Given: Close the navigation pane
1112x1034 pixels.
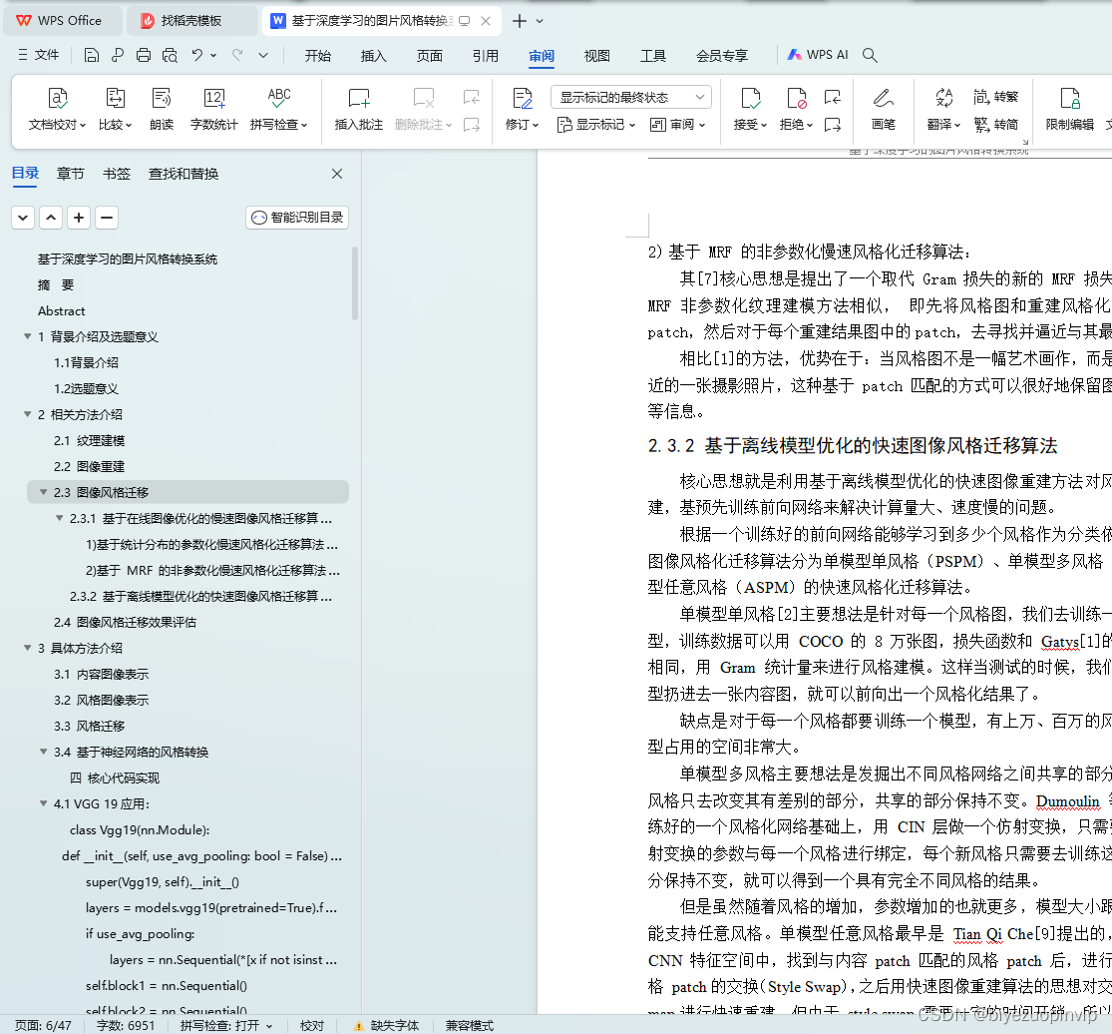Looking at the screenshot, I should [x=337, y=173].
